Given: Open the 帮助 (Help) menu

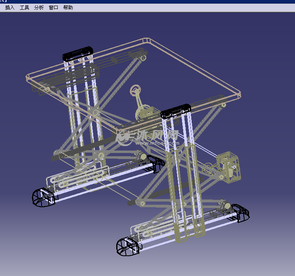Looking at the screenshot, I should click(68, 8).
